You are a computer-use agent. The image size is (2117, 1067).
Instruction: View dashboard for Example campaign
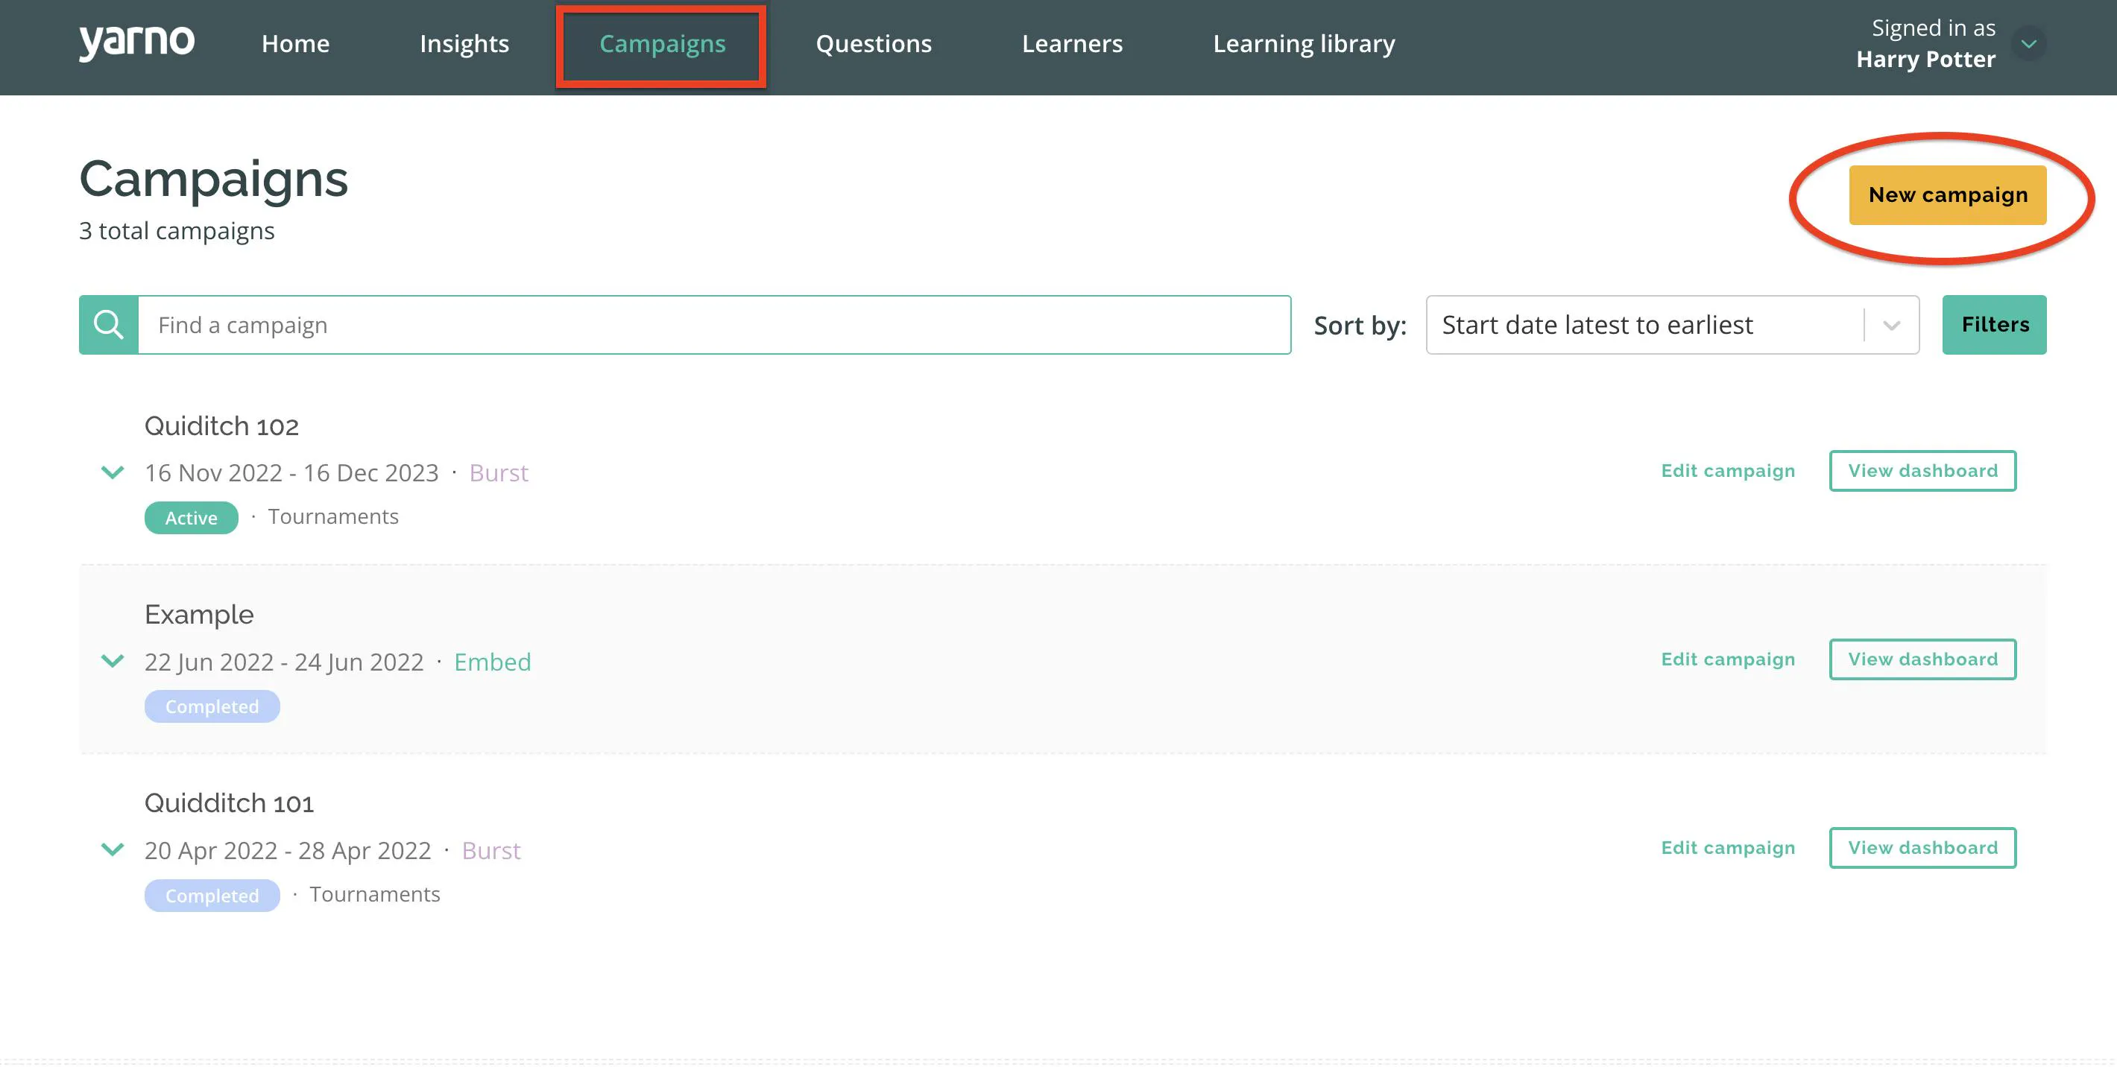pos(1922,659)
